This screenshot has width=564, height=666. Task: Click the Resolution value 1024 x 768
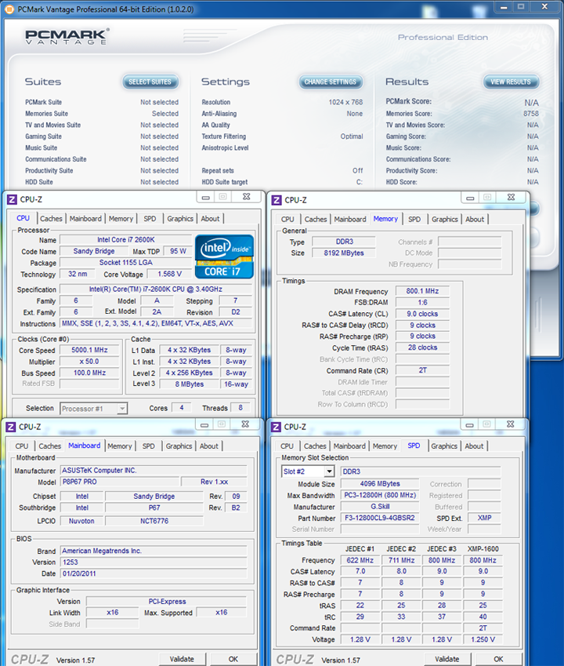coord(345,102)
